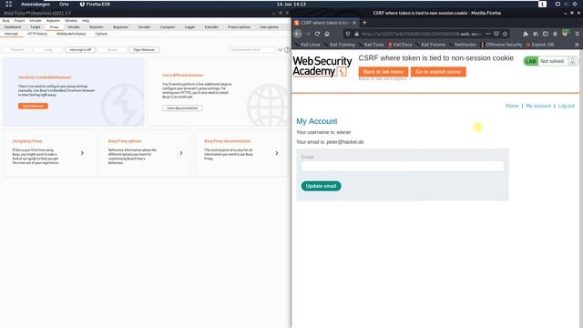
Task: Click the Pocket save icon in URL bar
Action: (x=496, y=34)
